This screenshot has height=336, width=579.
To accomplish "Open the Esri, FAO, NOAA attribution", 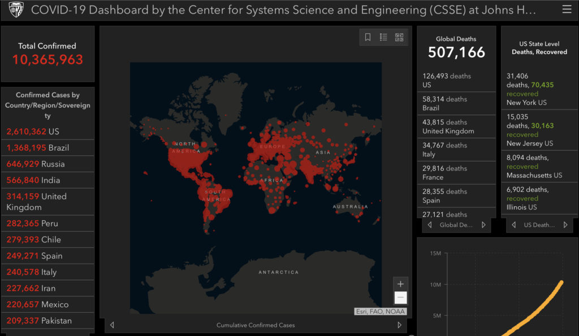I will point(381,311).
